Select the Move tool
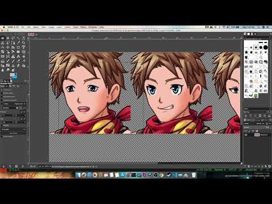The image size is (272, 204). click(8, 47)
